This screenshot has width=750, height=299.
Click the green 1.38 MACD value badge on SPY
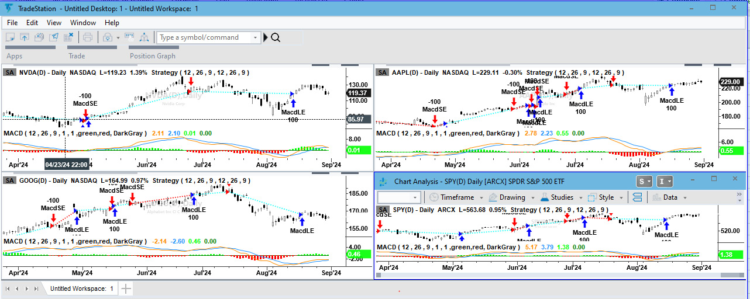pos(731,255)
